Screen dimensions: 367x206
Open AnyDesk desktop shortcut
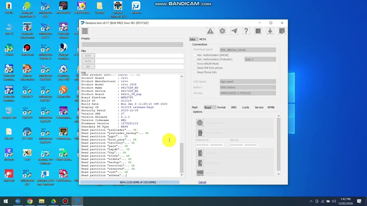point(9,176)
